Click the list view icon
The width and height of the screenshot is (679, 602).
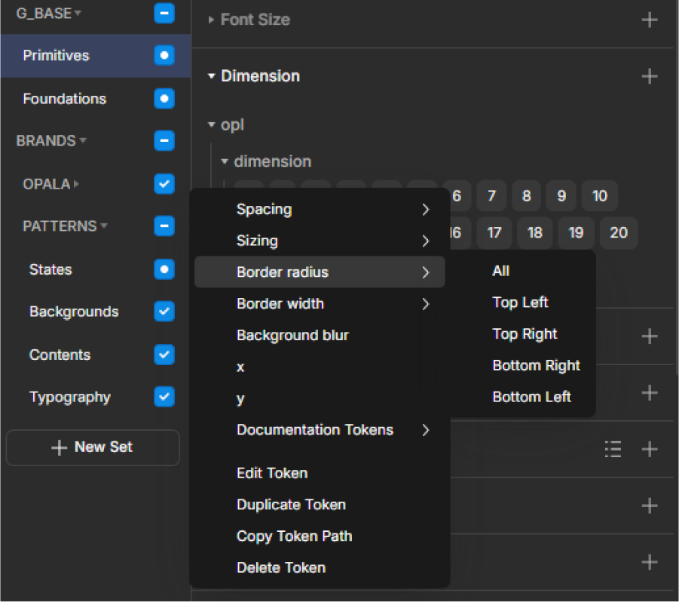(x=613, y=450)
